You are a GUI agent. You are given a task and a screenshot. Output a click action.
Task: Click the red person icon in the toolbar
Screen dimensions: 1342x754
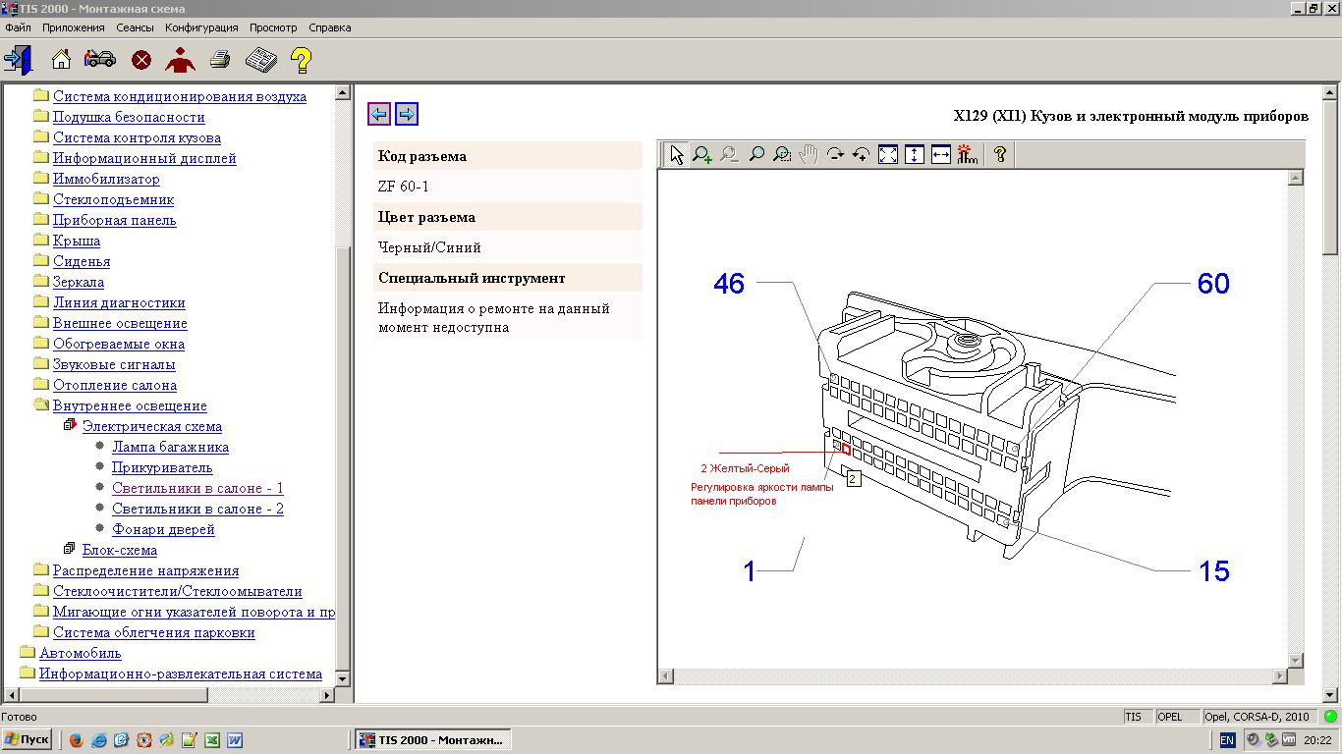[181, 60]
